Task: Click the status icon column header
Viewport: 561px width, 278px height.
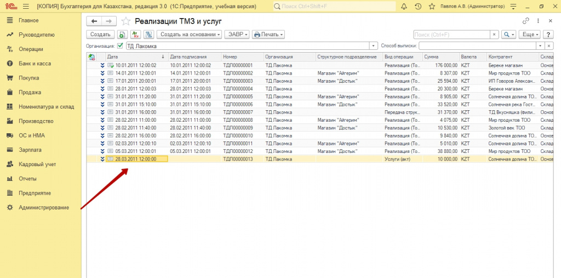Action: click(91, 56)
